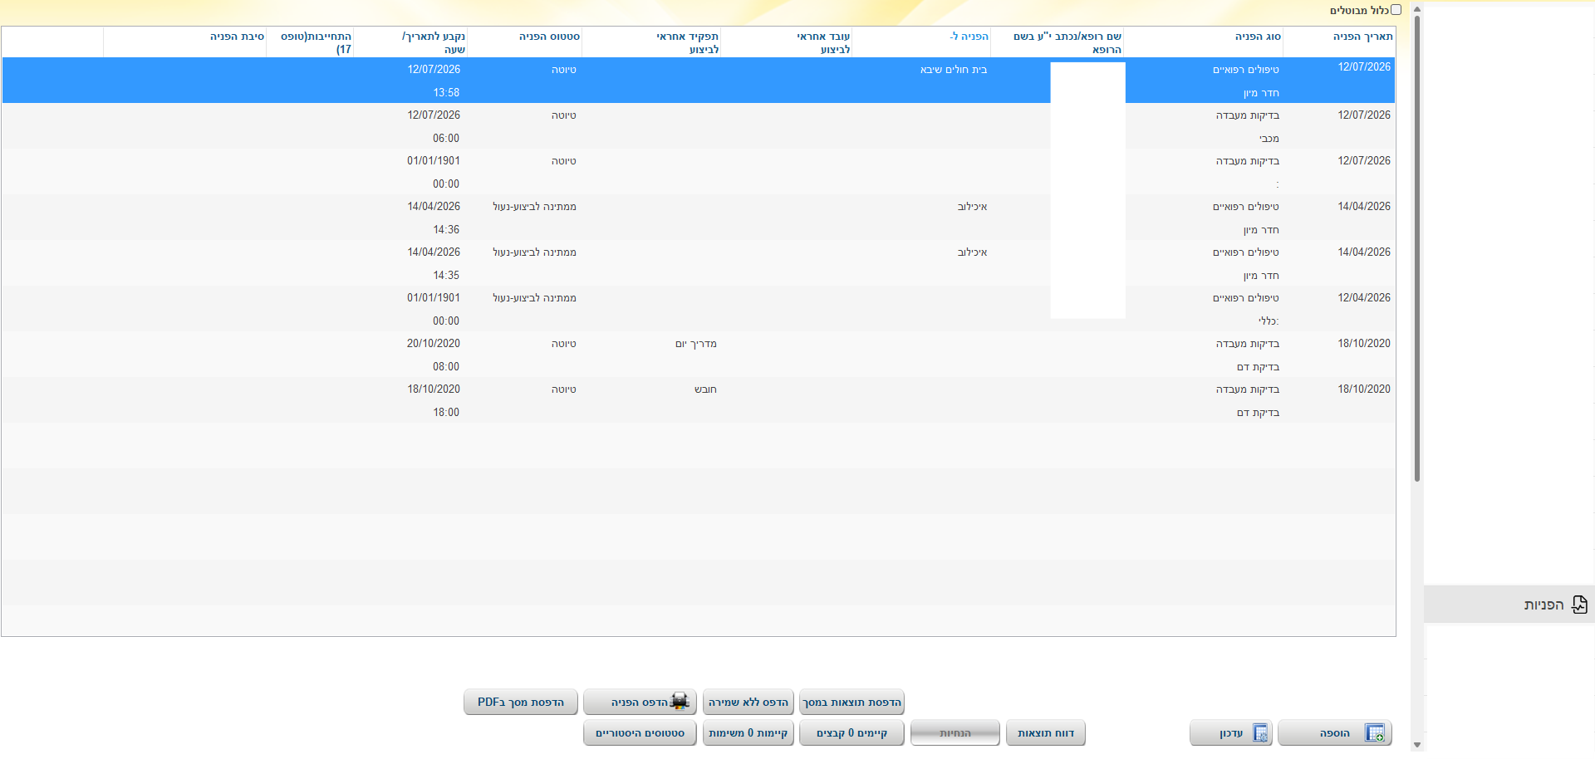The width and height of the screenshot is (1595, 759).
Task: Toggle the כלול מבוטלים checkbox
Action: 1396,10
